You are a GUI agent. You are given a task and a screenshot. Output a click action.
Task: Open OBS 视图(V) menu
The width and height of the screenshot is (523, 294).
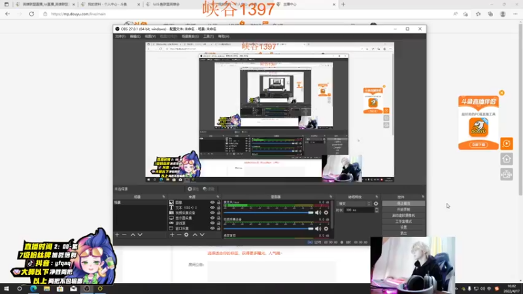pos(150,37)
